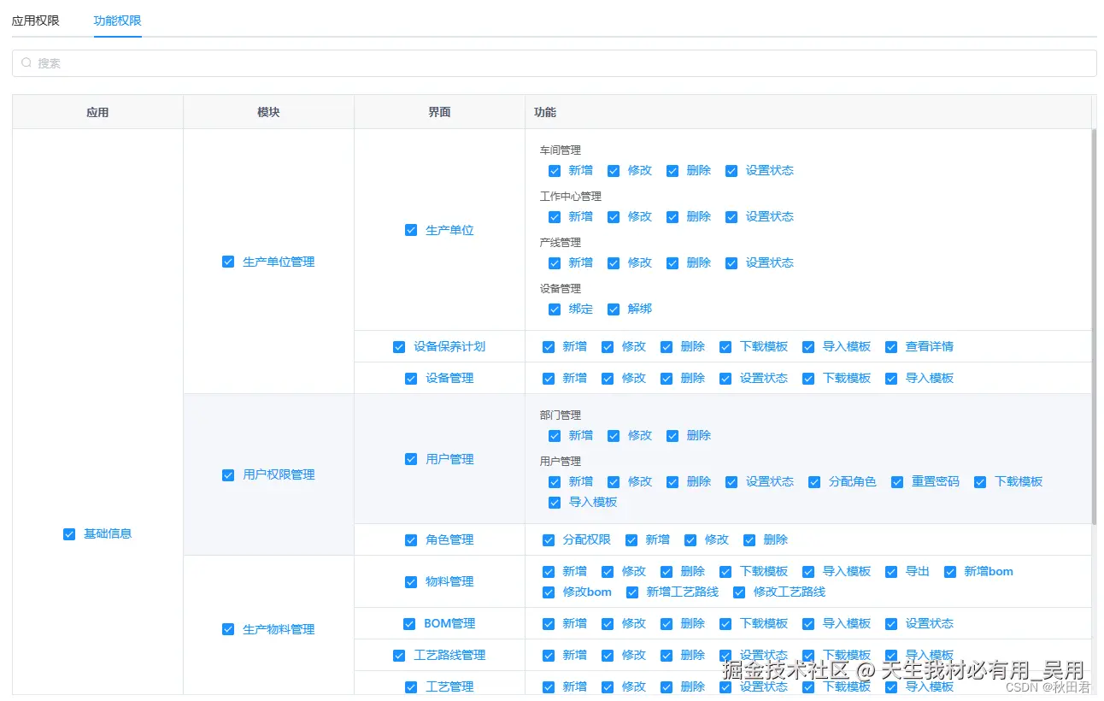This screenshot has width=1104, height=701.
Task: Uncheck the 用户权限管理 module checkbox
Action: click(228, 475)
